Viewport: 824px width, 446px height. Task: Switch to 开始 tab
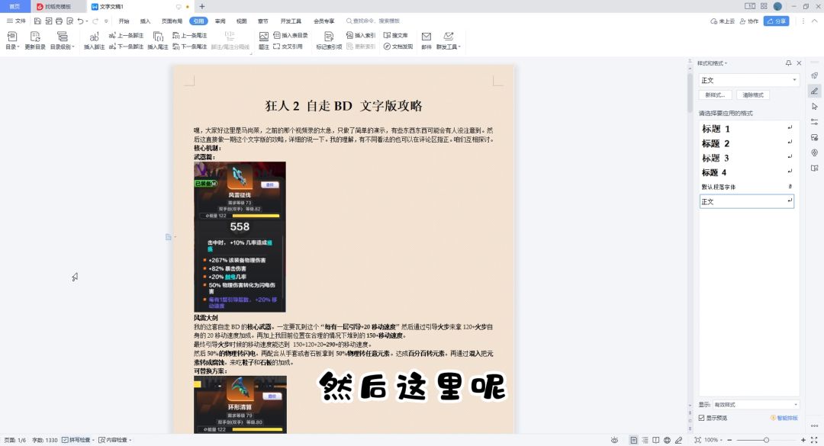tap(124, 21)
